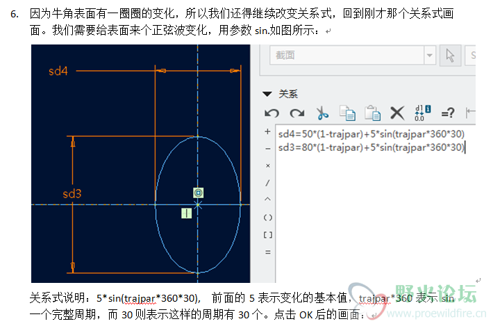The image size is (493, 326).
Task: Select the sd4 dimension label in sketch
Action: [x=58, y=71]
